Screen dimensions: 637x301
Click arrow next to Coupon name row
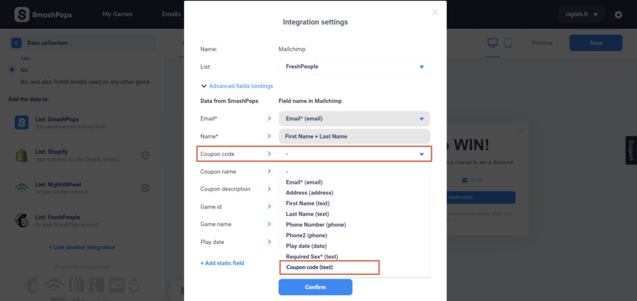coord(269,171)
